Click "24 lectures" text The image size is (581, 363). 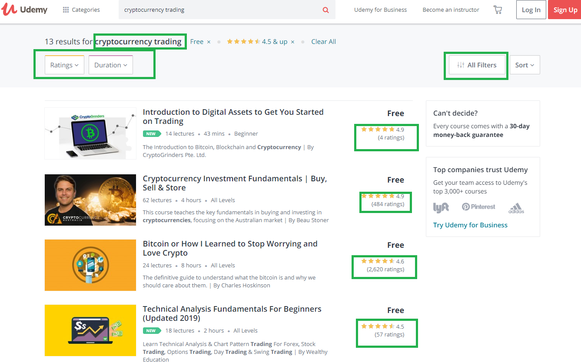(157, 266)
